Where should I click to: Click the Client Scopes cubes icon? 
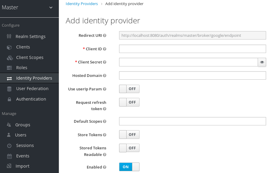click(x=10, y=58)
